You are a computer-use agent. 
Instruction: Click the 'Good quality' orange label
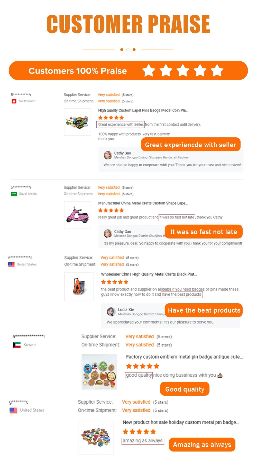click(x=185, y=389)
